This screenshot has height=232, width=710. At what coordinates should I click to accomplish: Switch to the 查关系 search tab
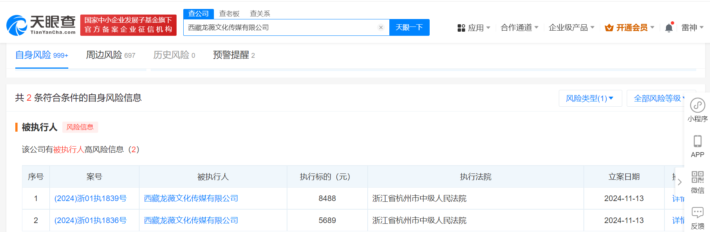point(260,14)
